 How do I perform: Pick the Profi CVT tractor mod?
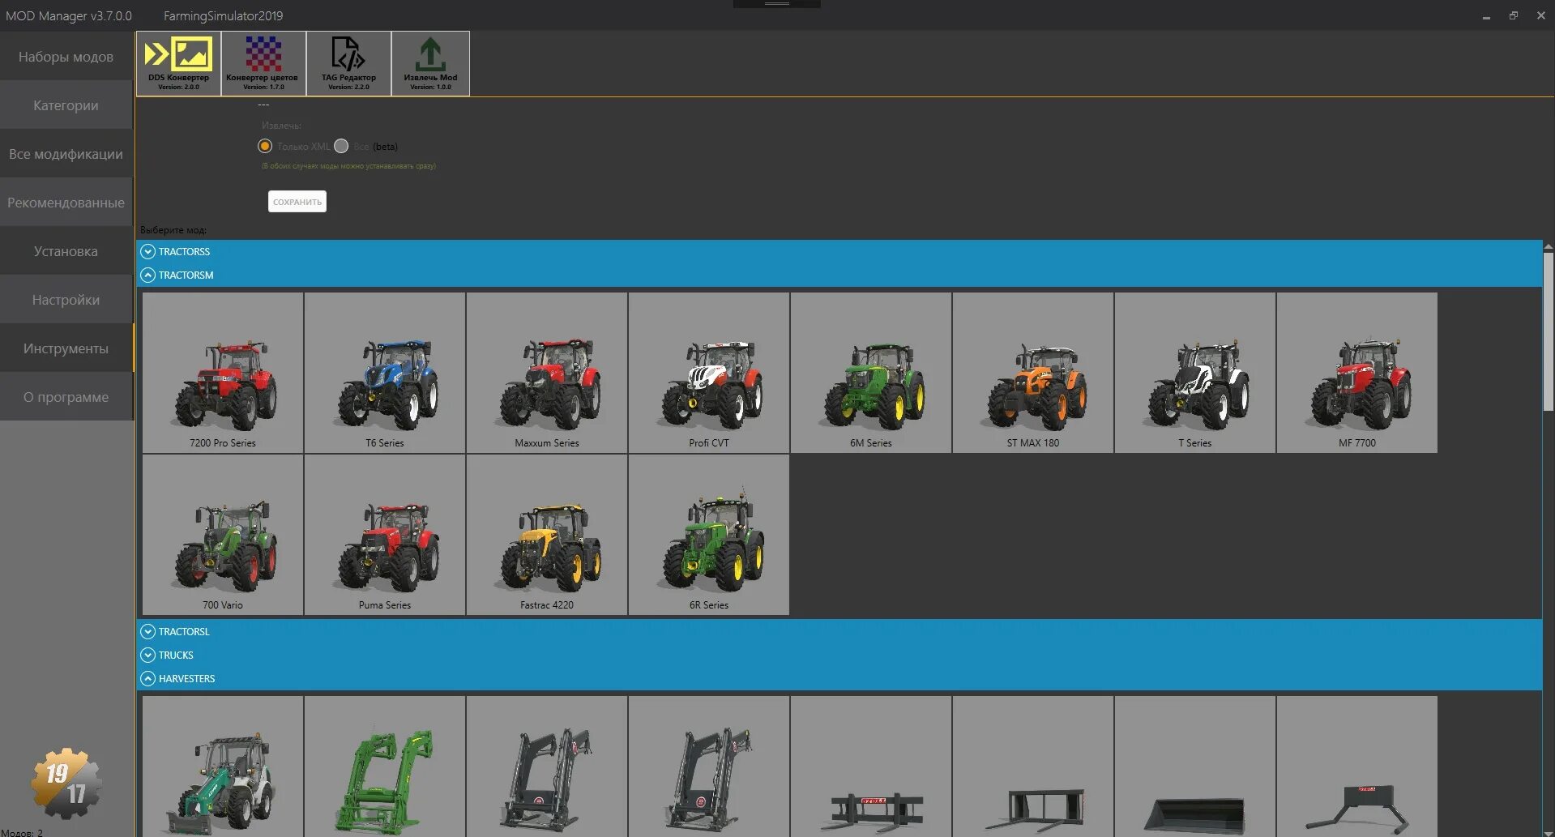point(709,373)
